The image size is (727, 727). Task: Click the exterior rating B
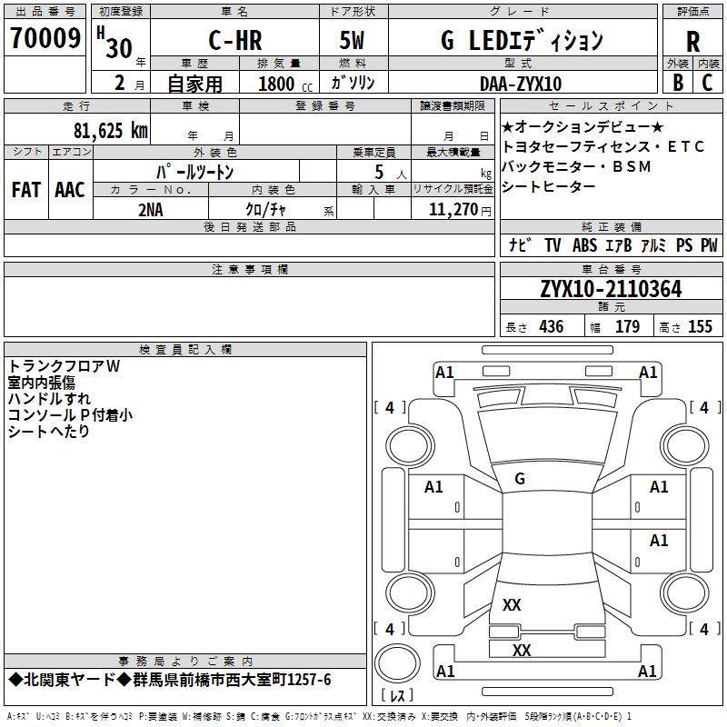678,83
